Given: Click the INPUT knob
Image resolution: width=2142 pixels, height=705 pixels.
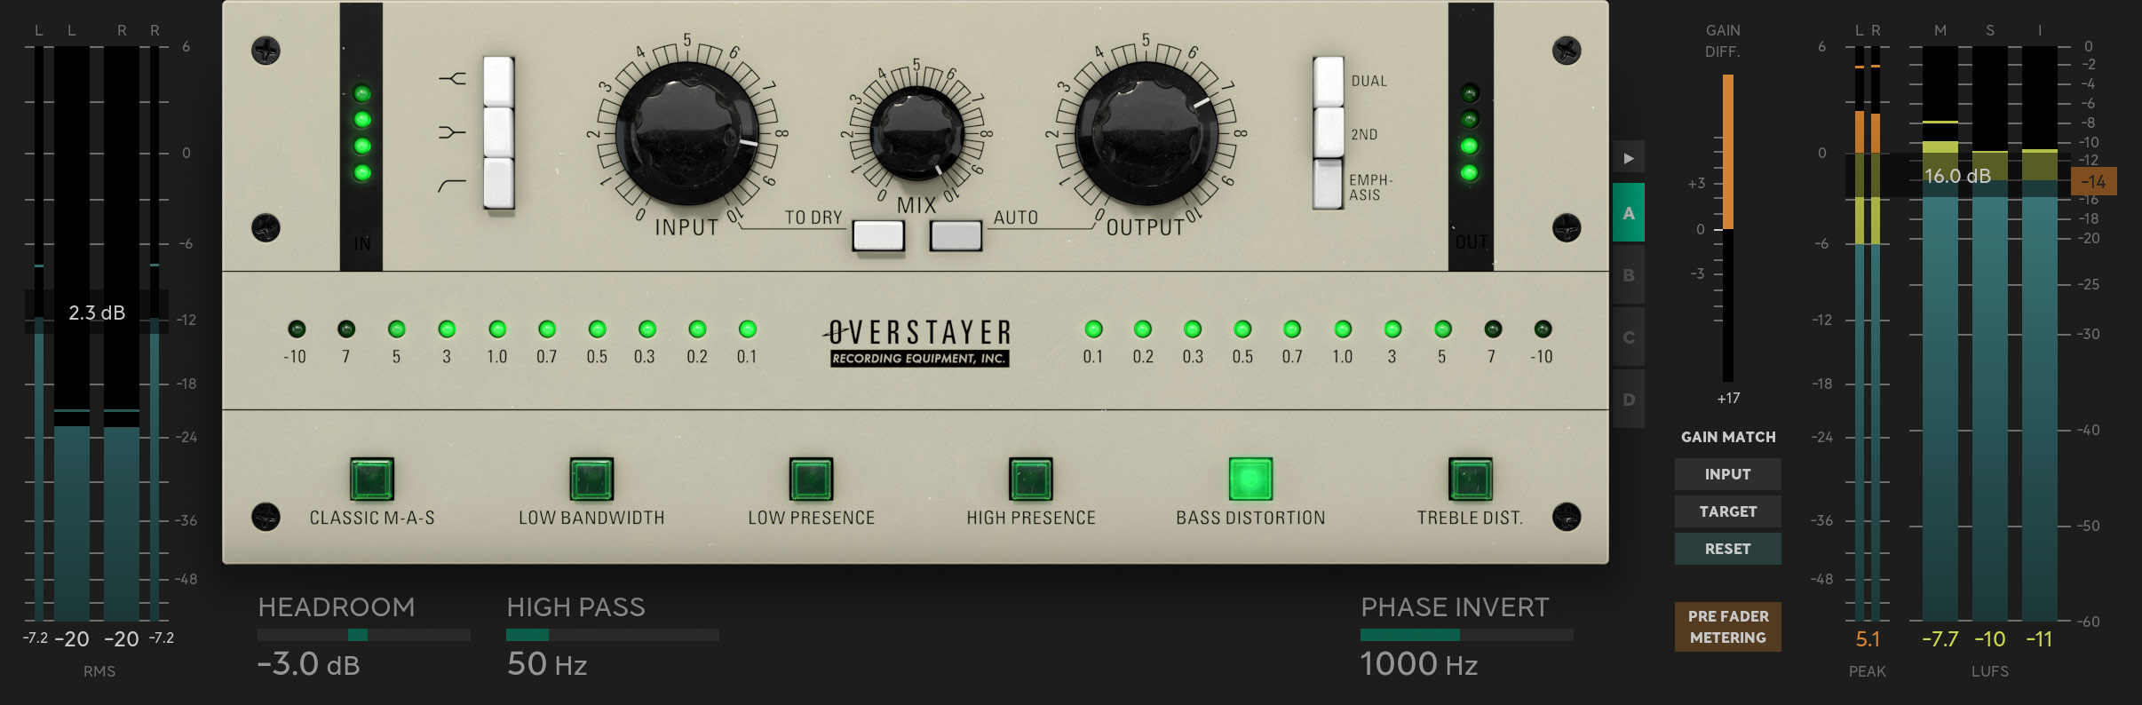Looking at the screenshot, I should pyautogui.click(x=686, y=133).
